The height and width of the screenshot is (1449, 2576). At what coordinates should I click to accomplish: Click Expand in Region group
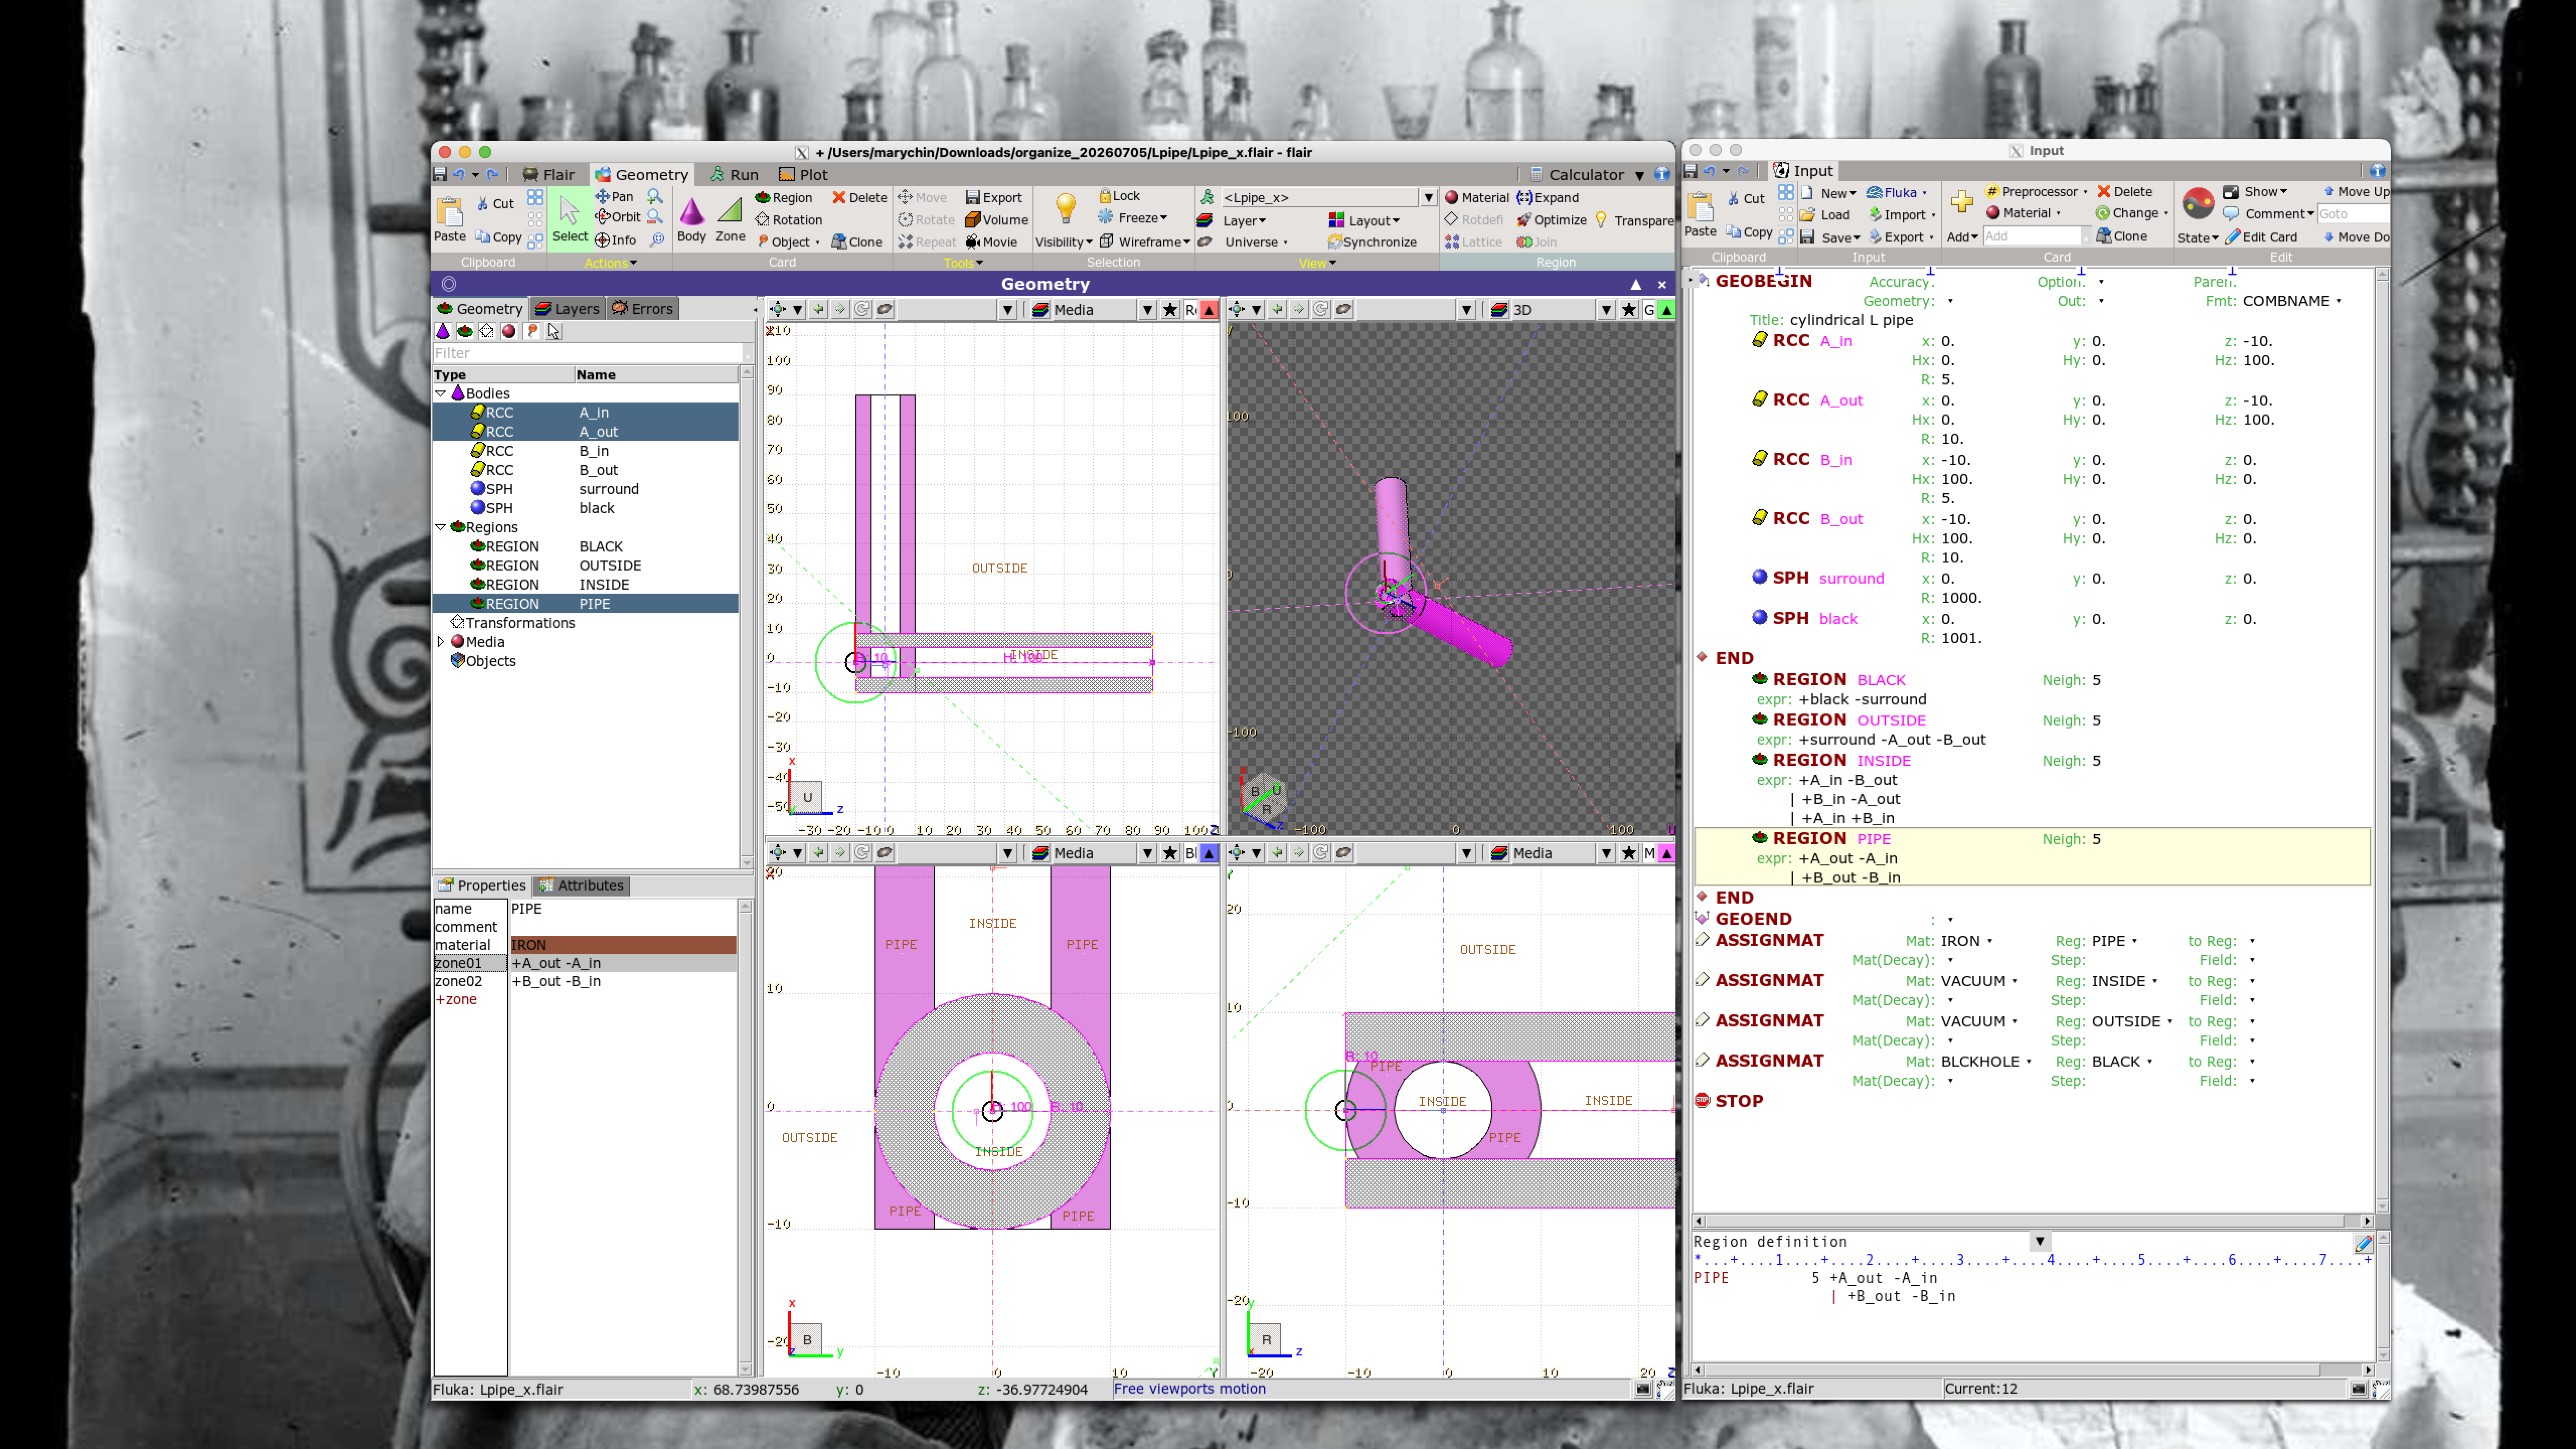tap(1548, 197)
